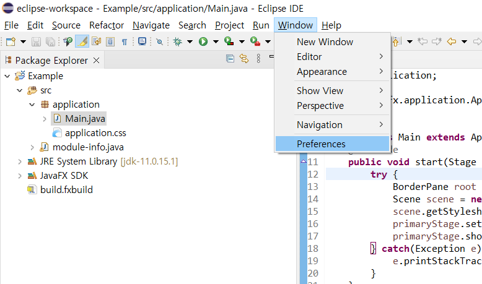The height and width of the screenshot is (284, 482).
Task: Open Package Explorer view menu dots
Action: (x=258, y=58)
